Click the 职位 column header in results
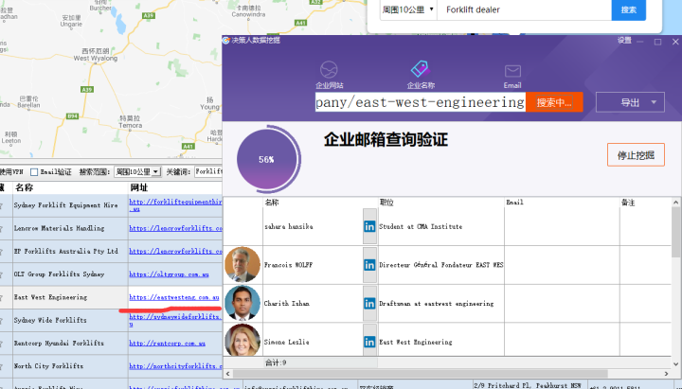Image resolution: width=682 pixels, height=389 pixels. click(x=386, y=203)
